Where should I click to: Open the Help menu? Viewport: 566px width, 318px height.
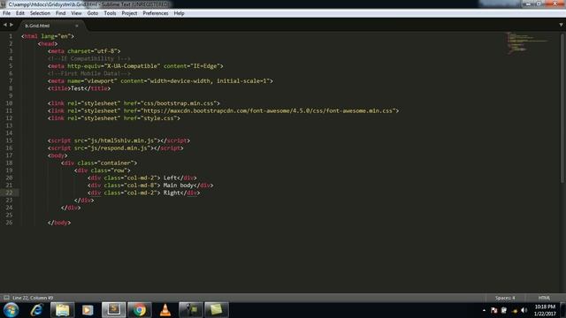179,13
